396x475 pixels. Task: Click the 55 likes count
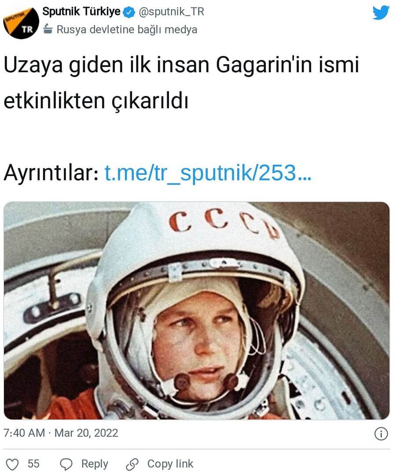pyautogui.click(x=33, y=464)
